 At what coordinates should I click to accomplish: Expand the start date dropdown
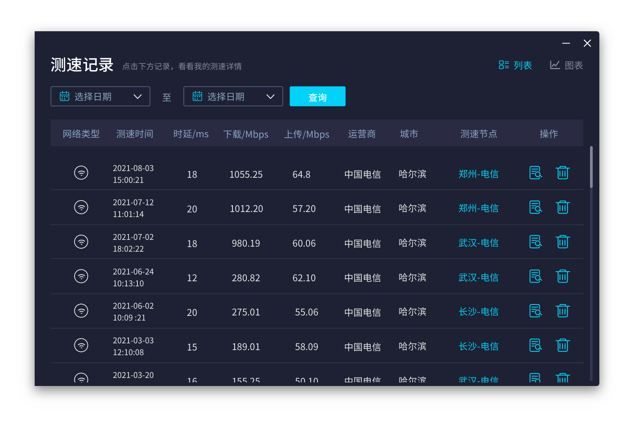coord(137,96)
